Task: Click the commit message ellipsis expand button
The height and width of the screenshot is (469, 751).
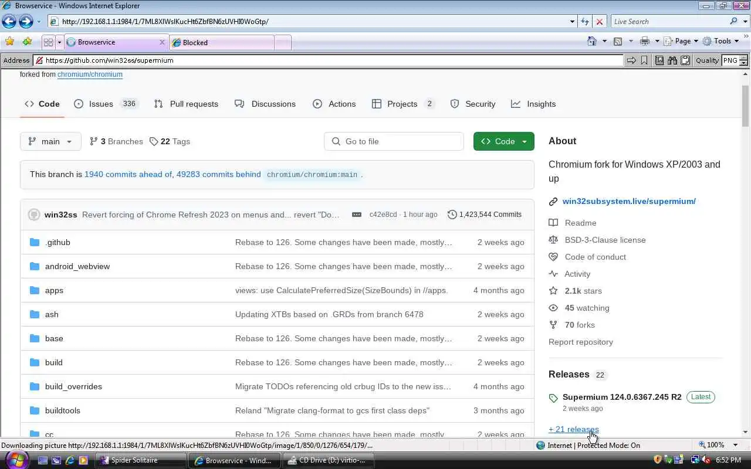Action: [357, 215]
